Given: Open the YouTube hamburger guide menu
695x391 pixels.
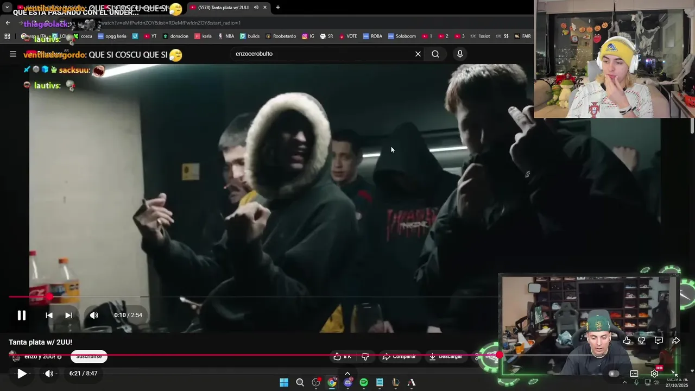Looking at the screenshot, I should pos(12,54).
